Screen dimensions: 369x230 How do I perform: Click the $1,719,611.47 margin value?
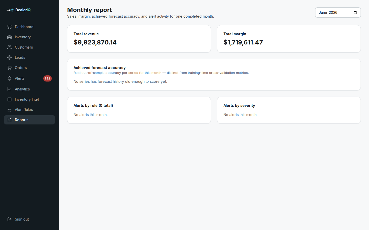pos(243,42)
